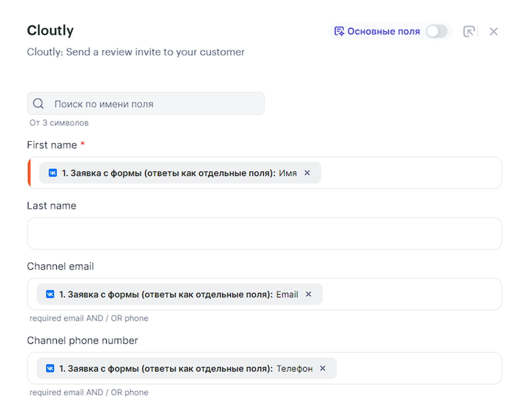Click the VK icon in the Имя chip

tap(53, 173)
